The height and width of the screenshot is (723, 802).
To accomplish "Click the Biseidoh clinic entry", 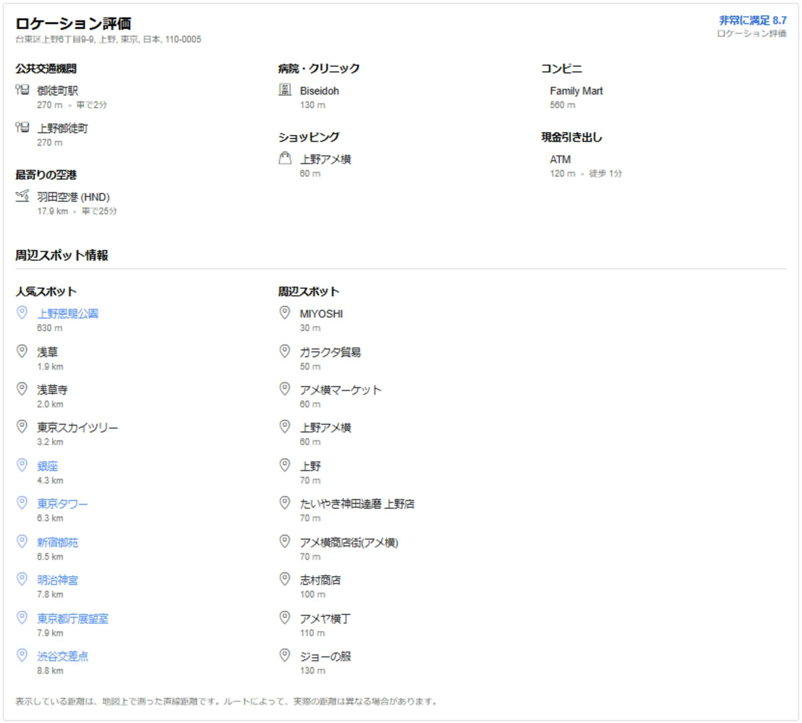I will point(319,91).
